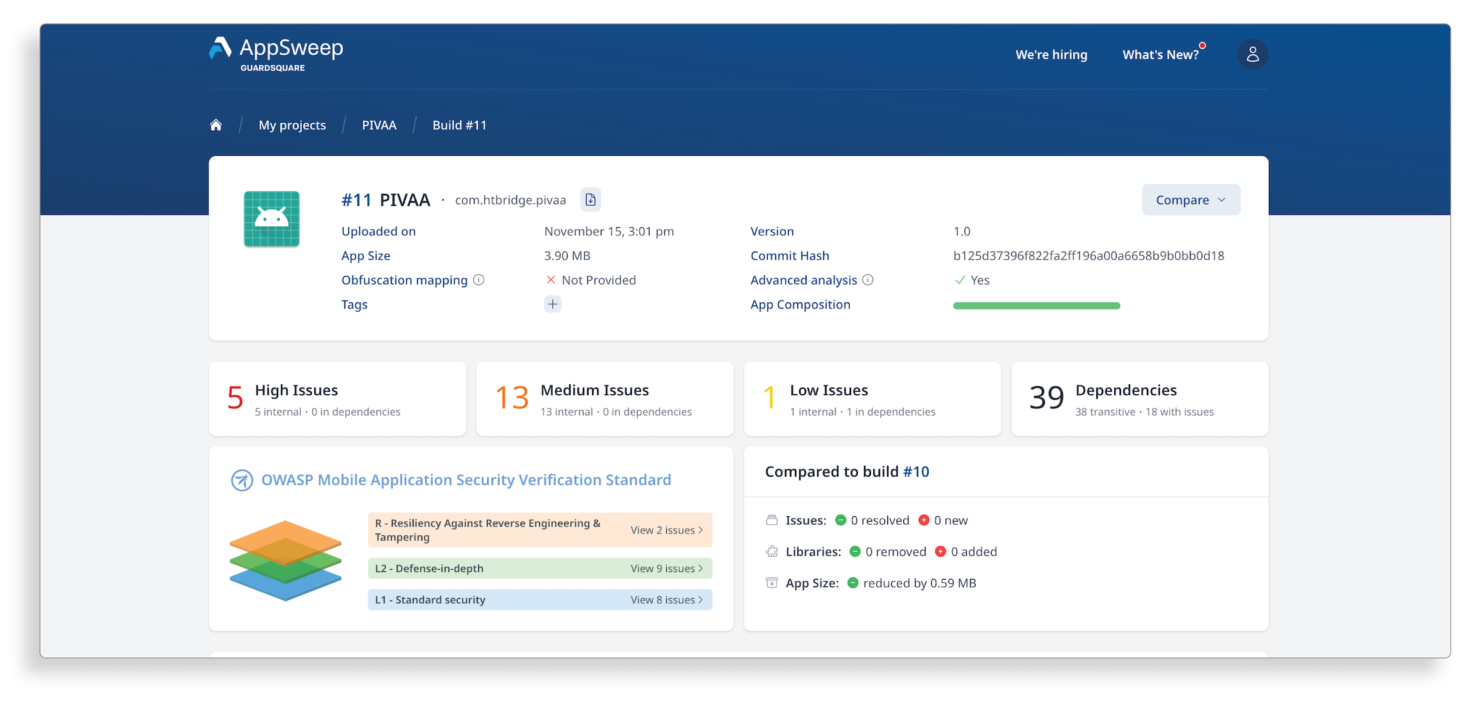
Task: Click the PIVAA app thumbnail icon
Action: pyautogui.click(x=271, y=218)
